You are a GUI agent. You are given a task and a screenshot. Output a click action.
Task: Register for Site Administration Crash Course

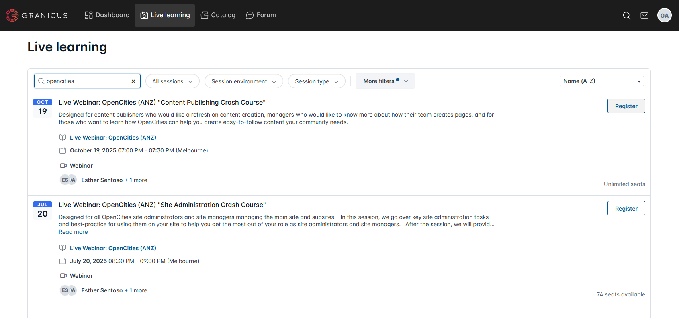626,208
